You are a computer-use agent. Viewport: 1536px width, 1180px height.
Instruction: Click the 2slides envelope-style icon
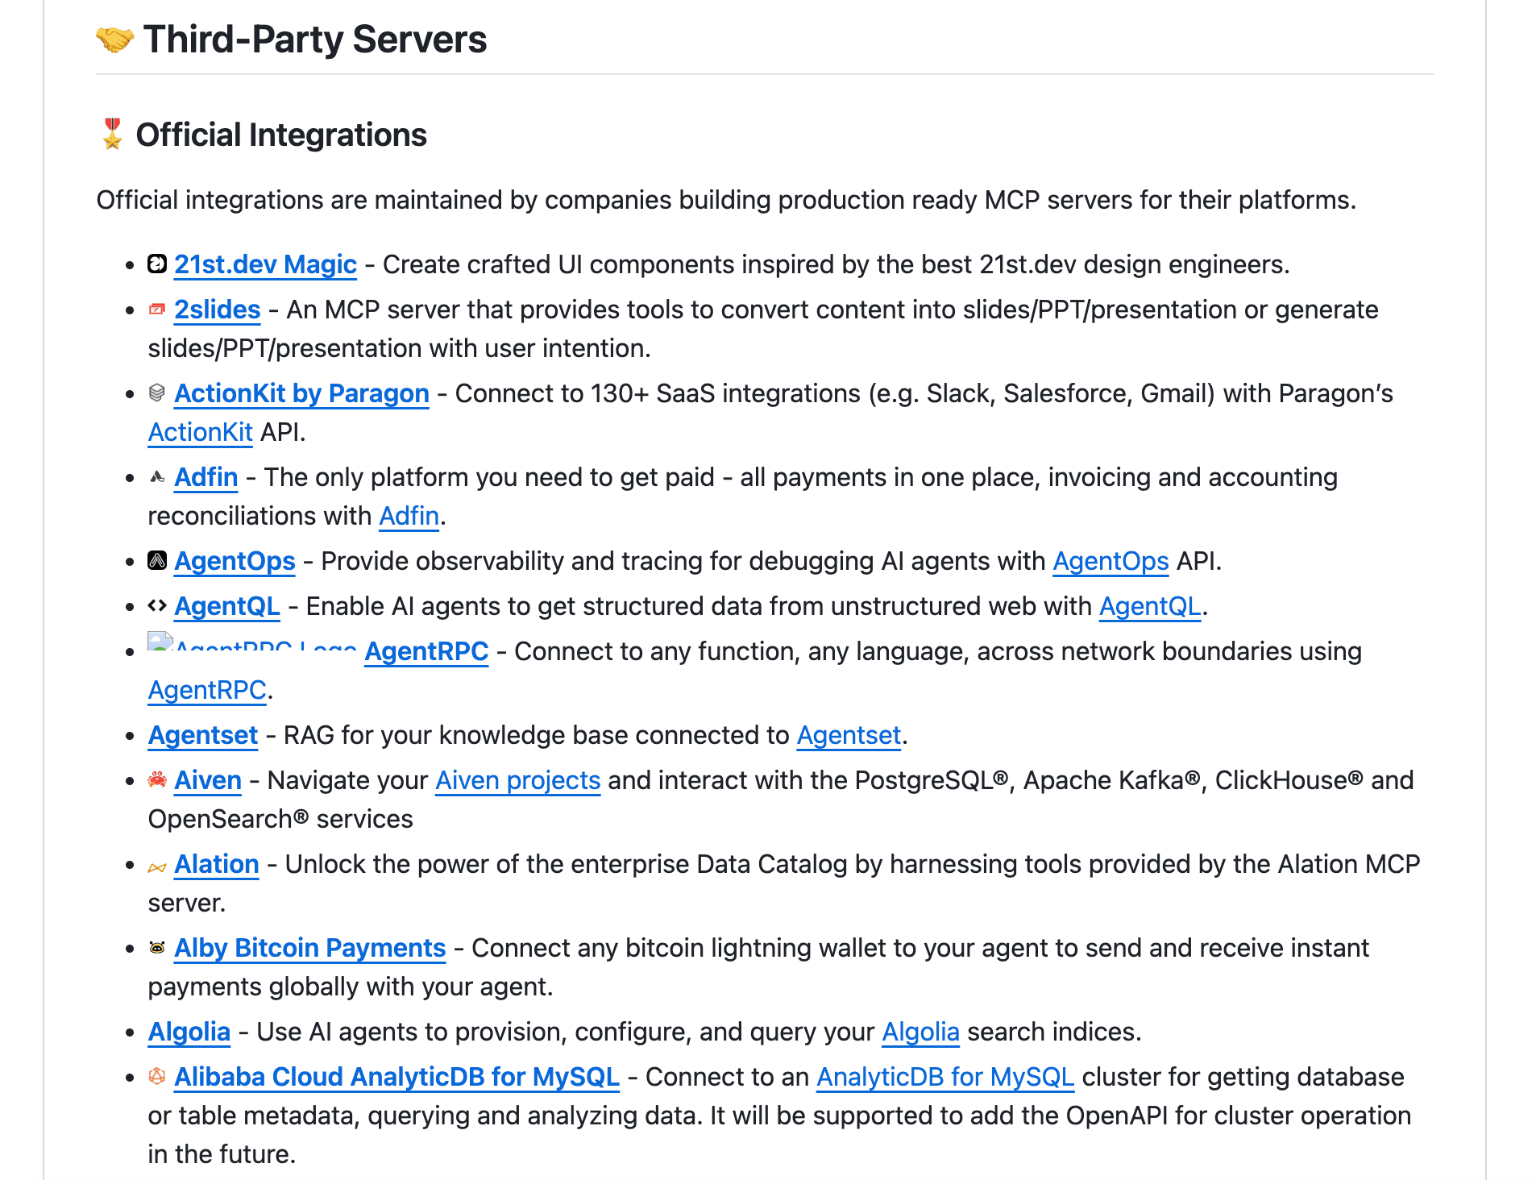[x=156, y=309]
